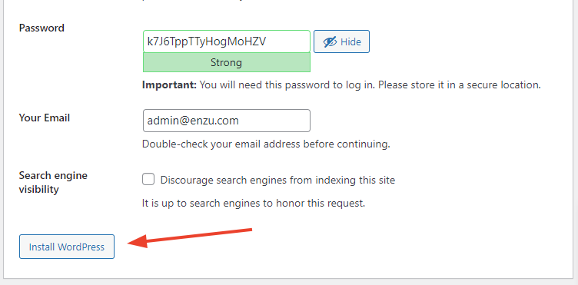Click the Password field label
Screen dimensions: 578x285
pyautogui.click(x=42, y=28)
